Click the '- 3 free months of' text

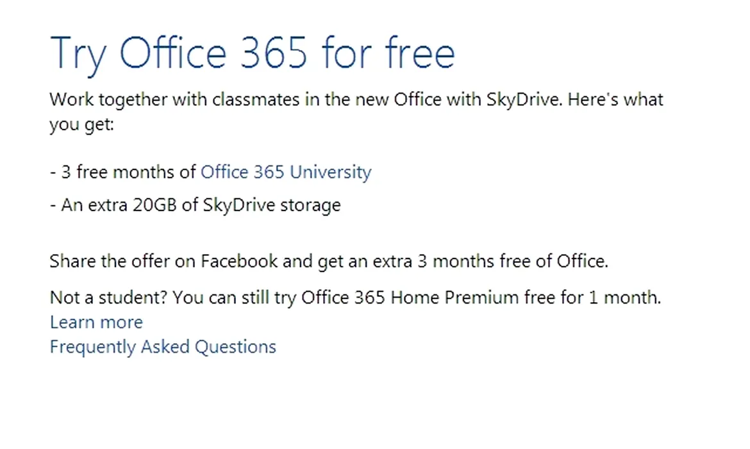[123, 172]
